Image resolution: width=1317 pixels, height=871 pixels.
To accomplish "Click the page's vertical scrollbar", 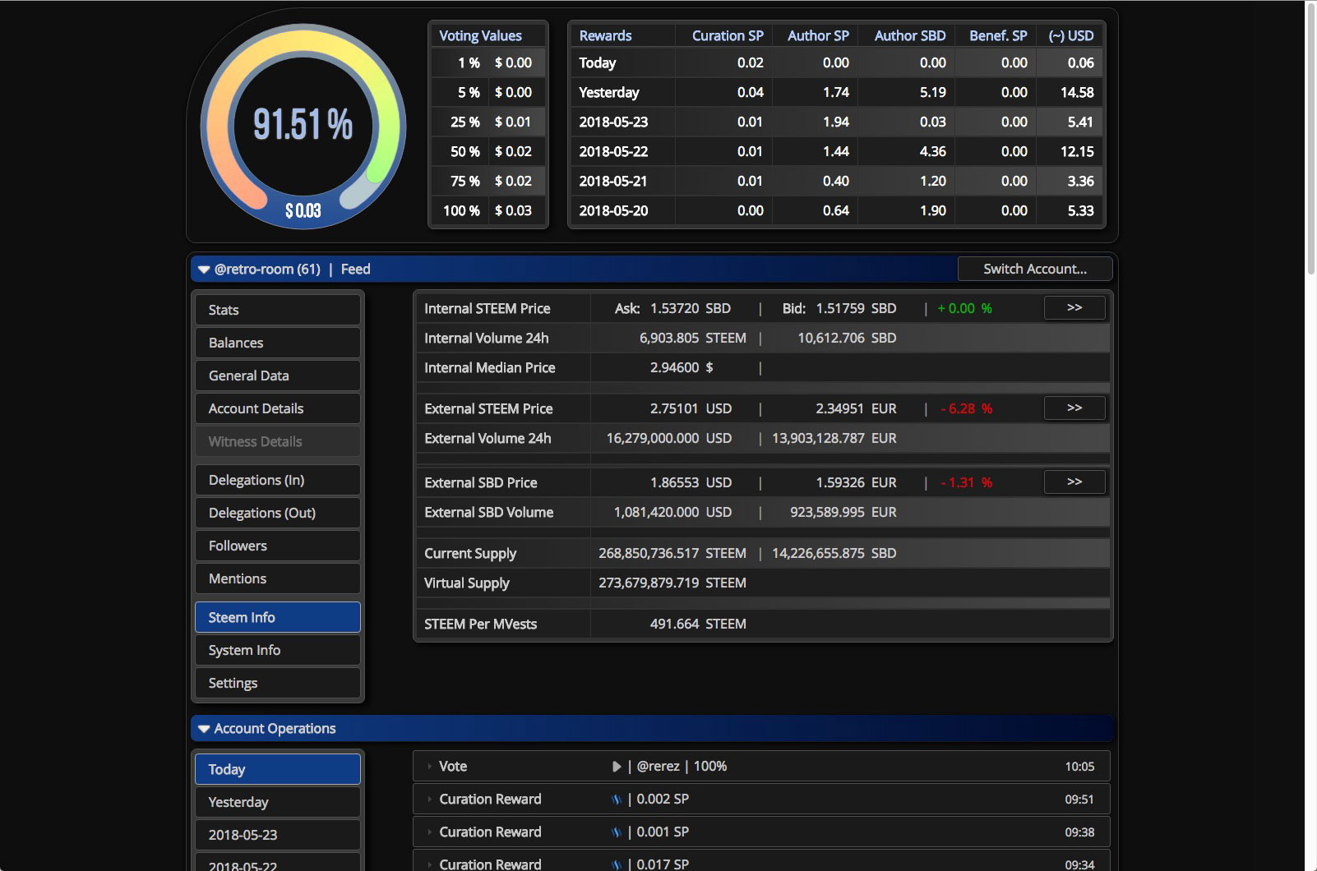I will pyautogui.click(x=1310, y=138).
